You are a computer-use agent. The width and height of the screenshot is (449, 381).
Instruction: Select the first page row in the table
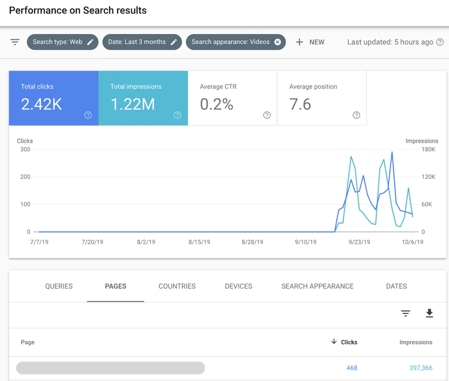(x=111, y=368)
